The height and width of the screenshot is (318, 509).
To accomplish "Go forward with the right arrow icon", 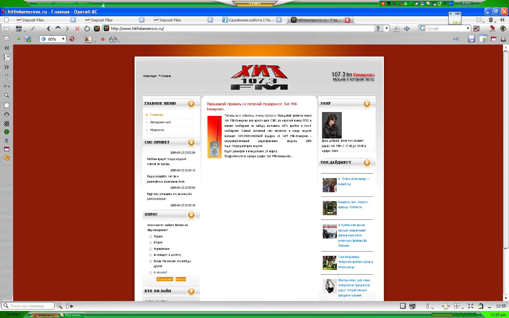I will [x=68, y=29].
